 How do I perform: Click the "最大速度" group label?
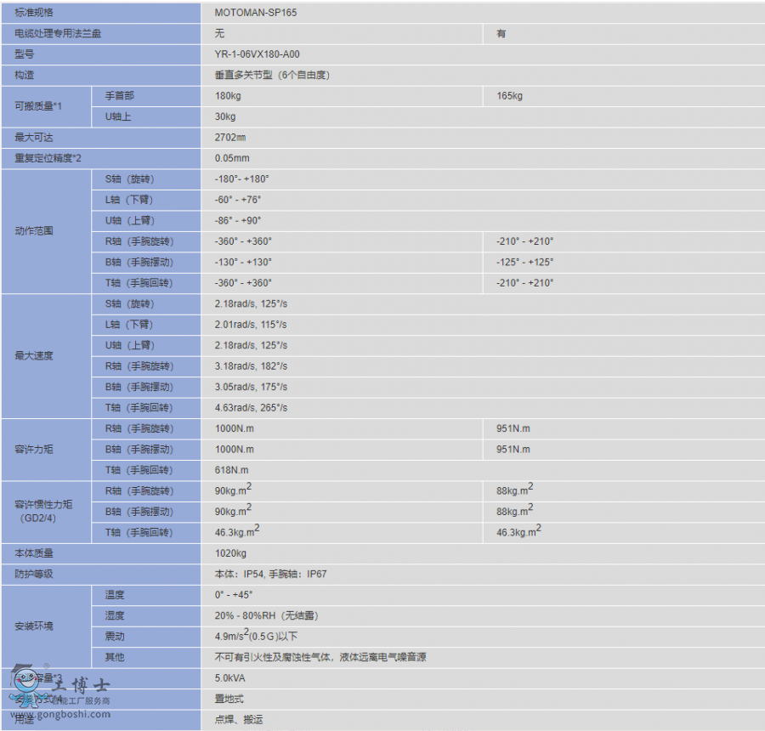34,356
